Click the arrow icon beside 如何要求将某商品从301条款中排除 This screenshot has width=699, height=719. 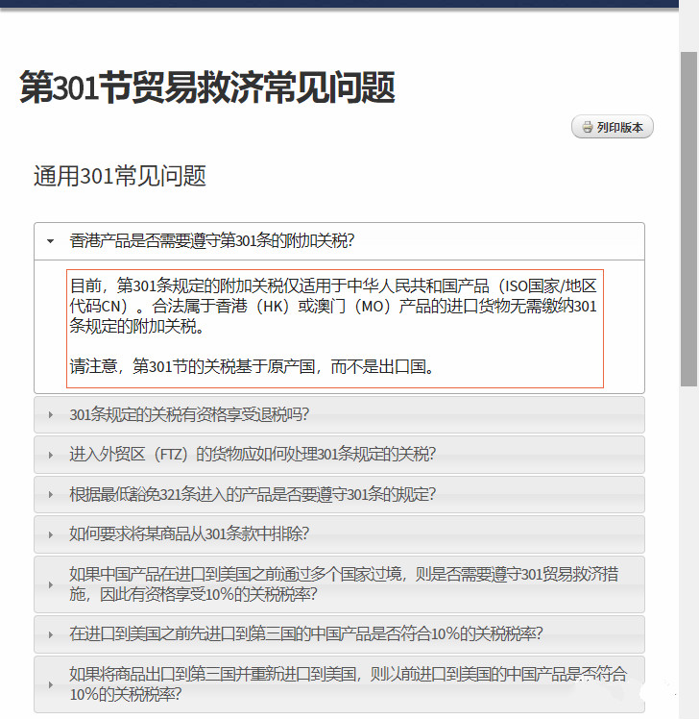tap(50, 533)
